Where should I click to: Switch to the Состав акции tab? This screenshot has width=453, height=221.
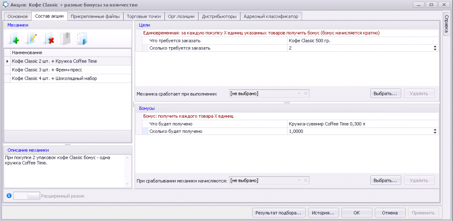pyautogui.click(x=50, y=16)
